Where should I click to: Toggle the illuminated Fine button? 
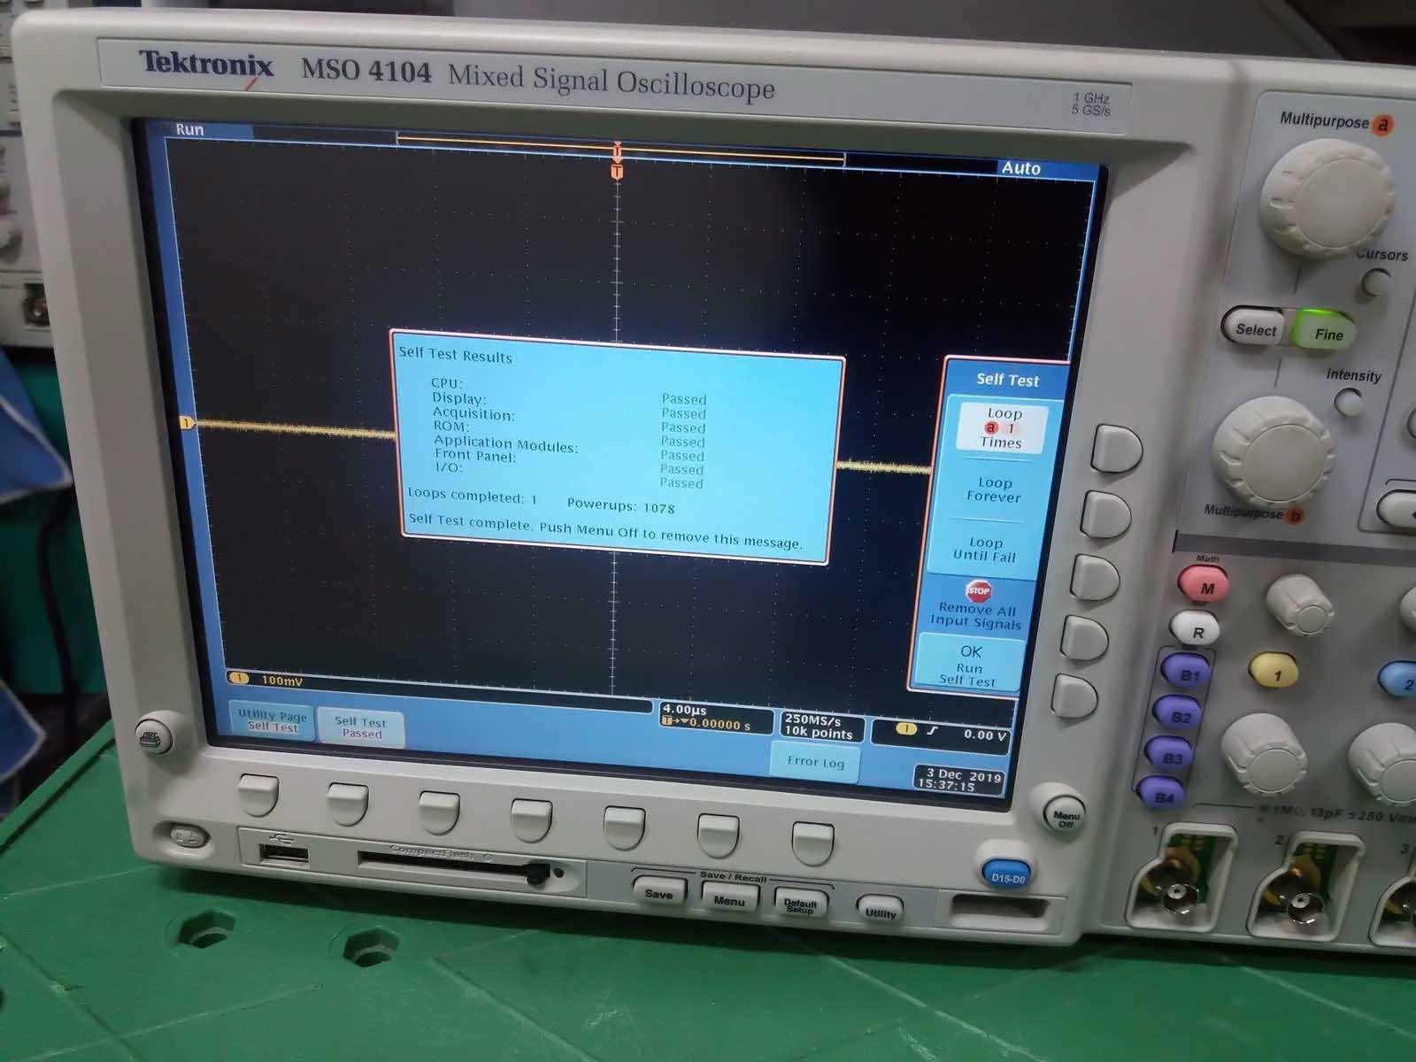pyautogui.click(x=1327, y=334)
